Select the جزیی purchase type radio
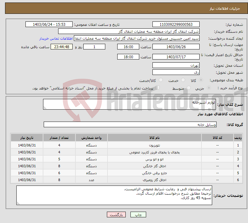Image resolution: width=248 pixels, height=223 pixels. point(209,88)
